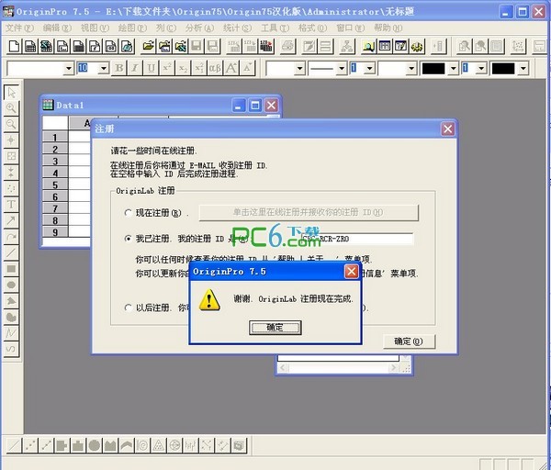Click the New Project icon

14,47
